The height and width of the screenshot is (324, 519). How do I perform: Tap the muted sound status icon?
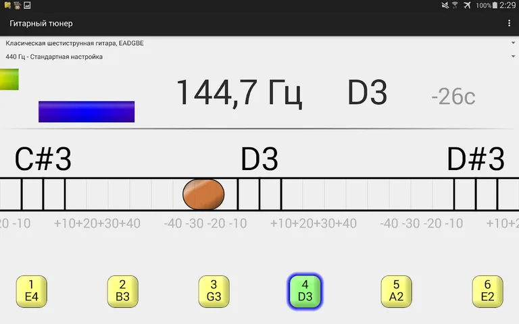[x=445, y=5]
